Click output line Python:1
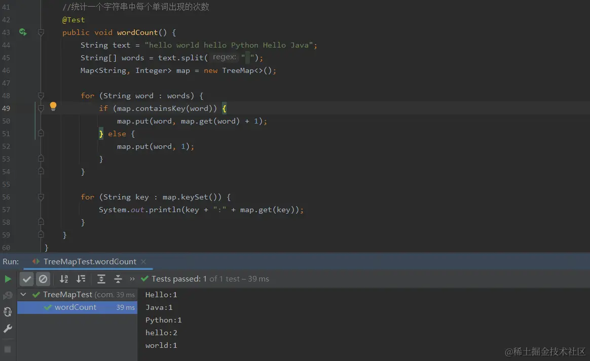590x361 pixels. click(163, 320)
